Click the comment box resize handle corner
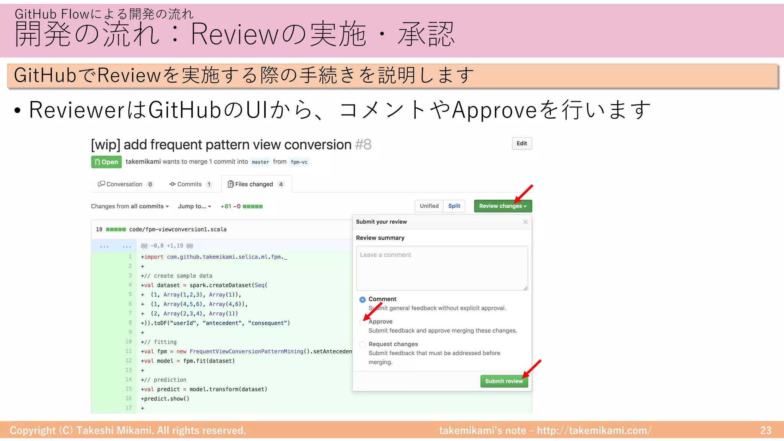Screen dimensions: 784x441 tap(526, 288)
